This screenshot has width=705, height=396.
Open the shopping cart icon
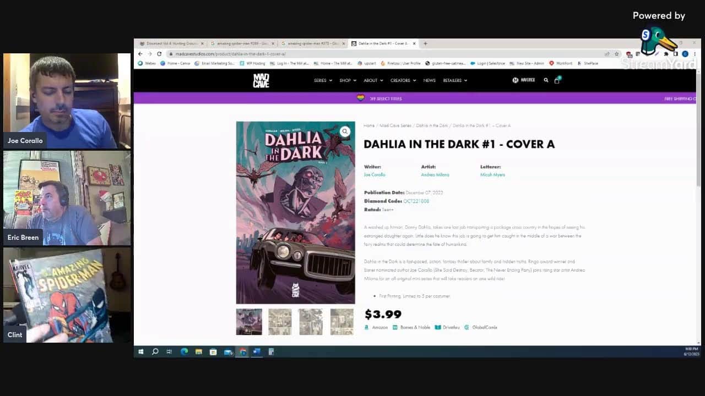coord(557,80)
